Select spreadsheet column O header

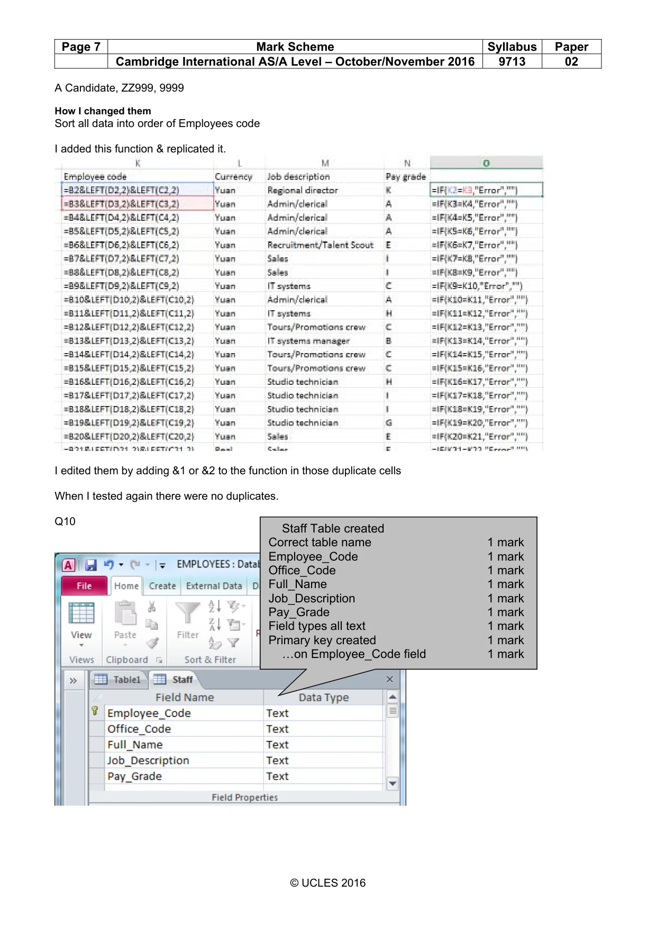point(486,163)
